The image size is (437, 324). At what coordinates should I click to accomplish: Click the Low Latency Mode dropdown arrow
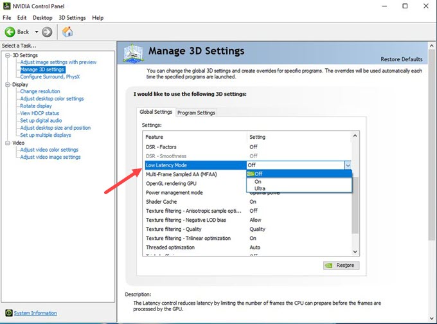(x=348, y=165)
